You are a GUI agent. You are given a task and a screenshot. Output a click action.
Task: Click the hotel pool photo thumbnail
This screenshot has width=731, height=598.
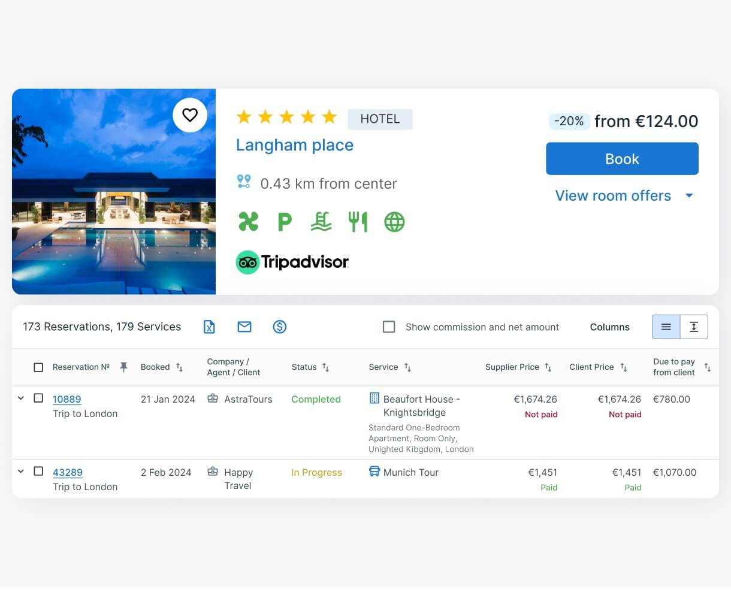click(114, 216)
